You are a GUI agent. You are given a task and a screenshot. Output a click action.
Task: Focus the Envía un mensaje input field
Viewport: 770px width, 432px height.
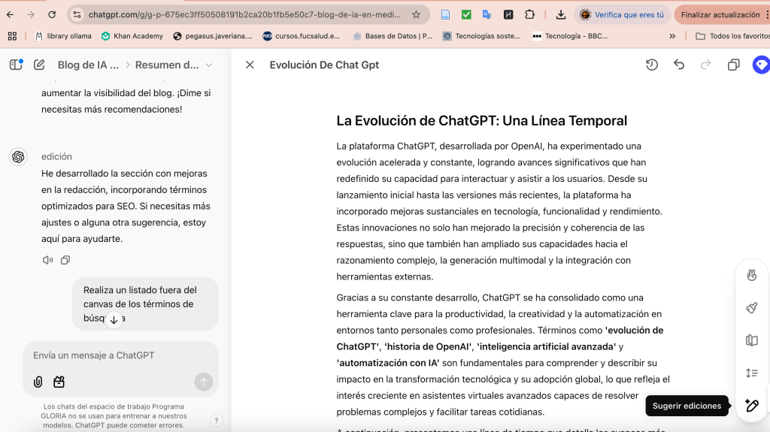coord(113,355)
